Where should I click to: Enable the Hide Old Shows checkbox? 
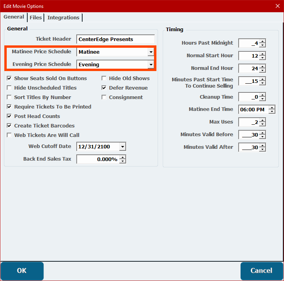click(104, 79)
